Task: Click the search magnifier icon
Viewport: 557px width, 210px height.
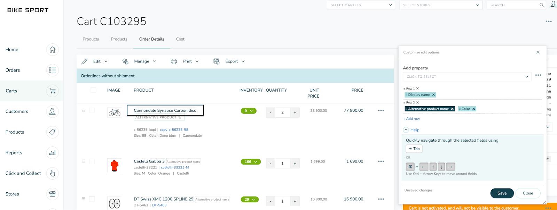Action: coord(542,5)
